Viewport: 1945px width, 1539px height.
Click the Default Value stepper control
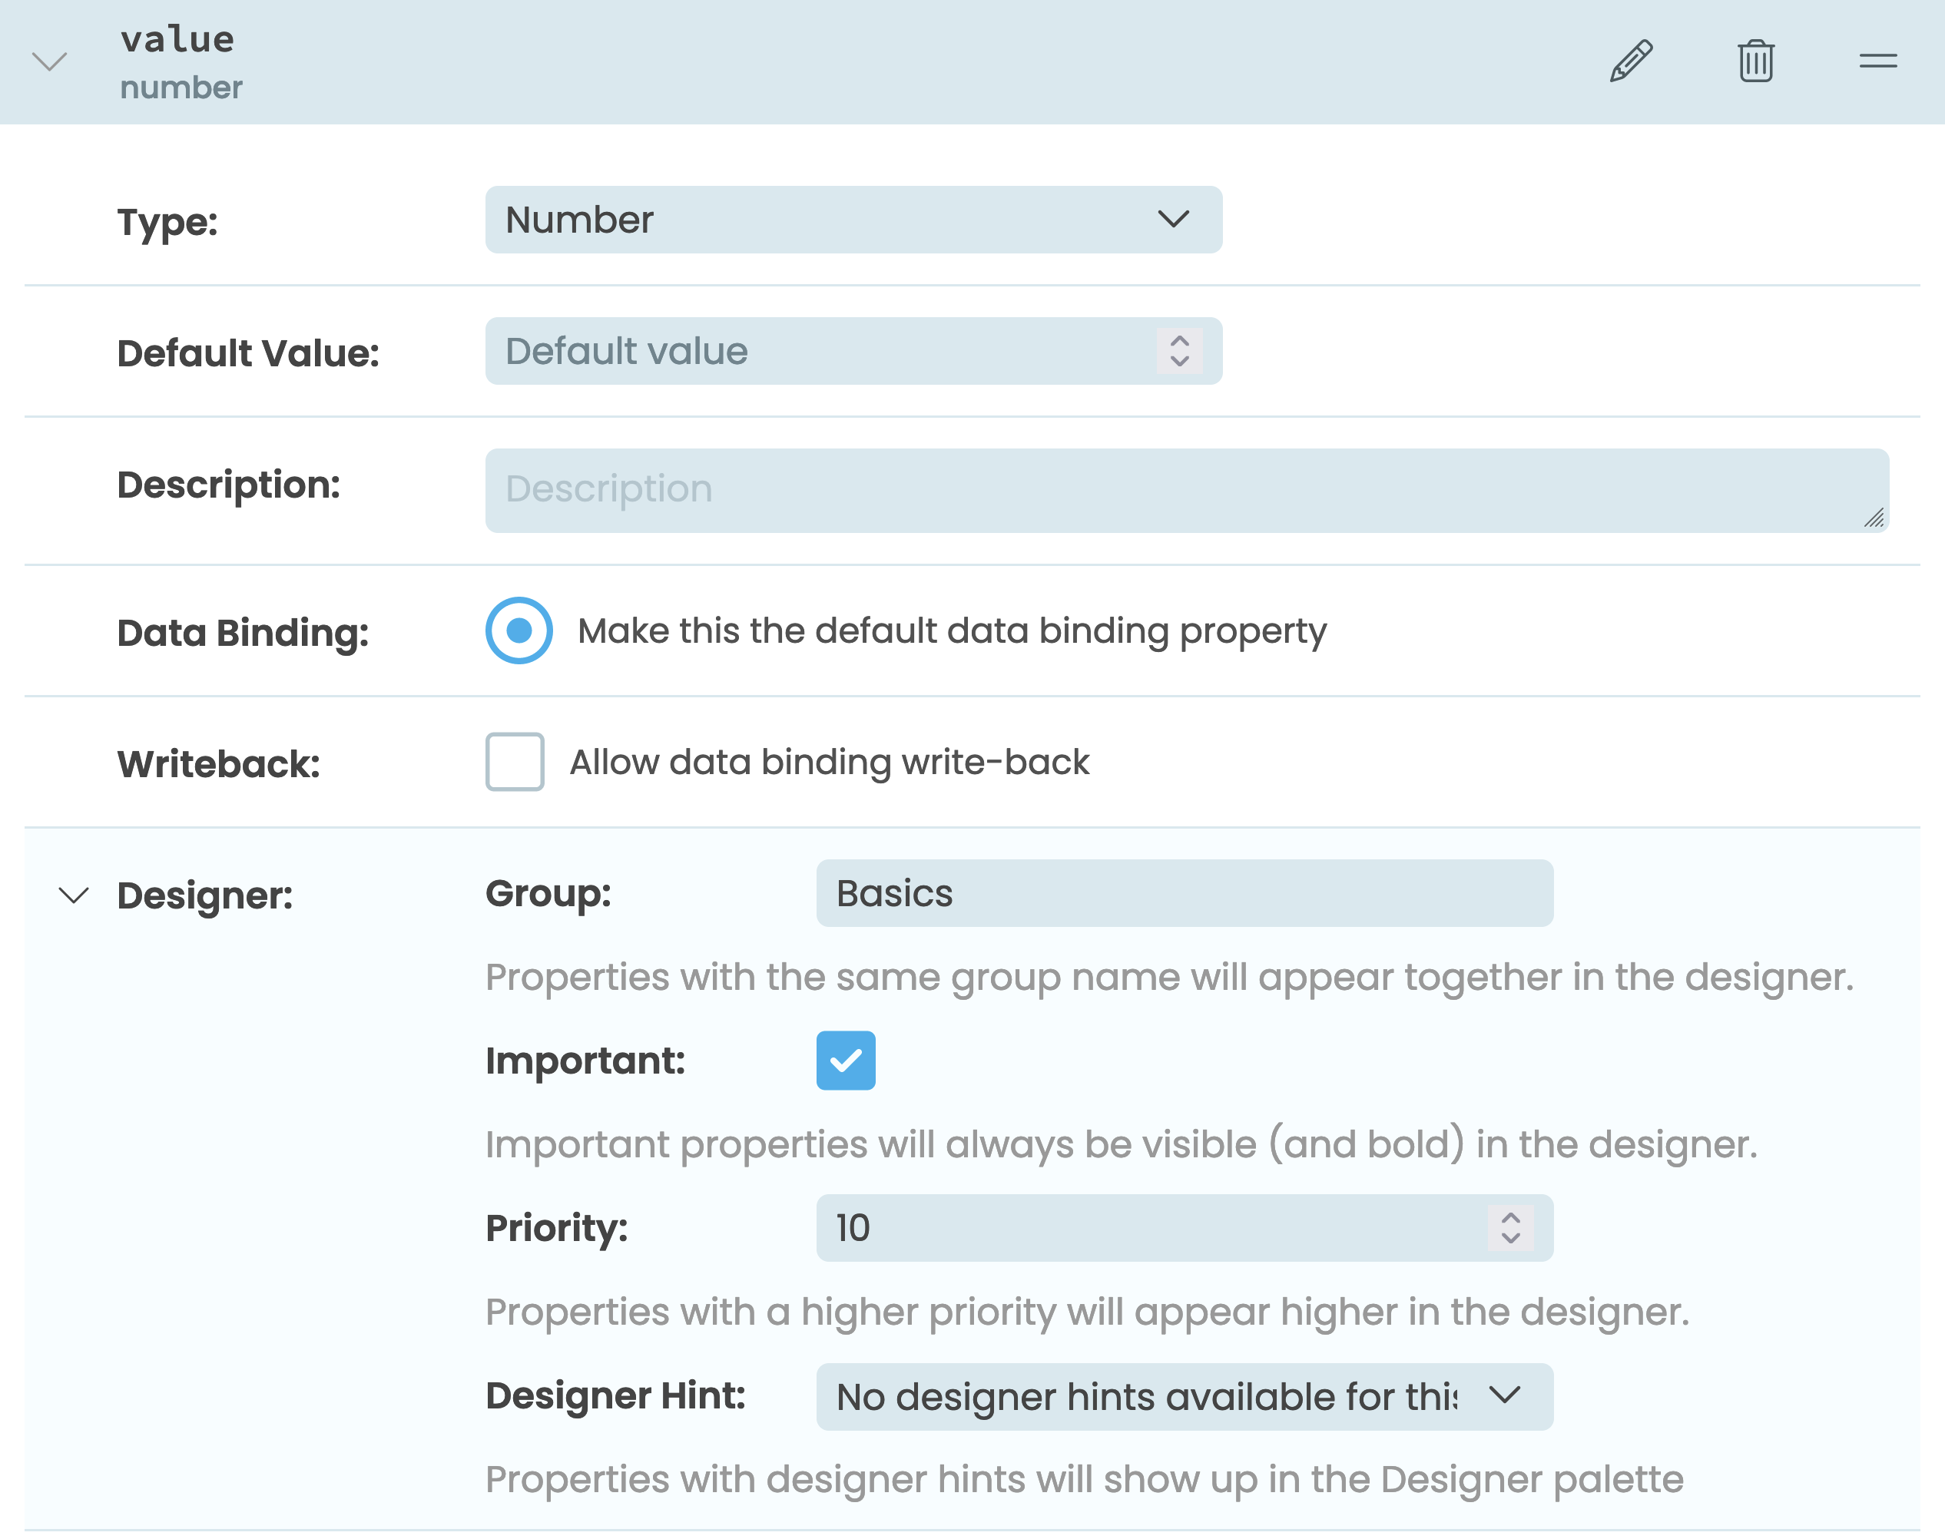(1178, 352)
